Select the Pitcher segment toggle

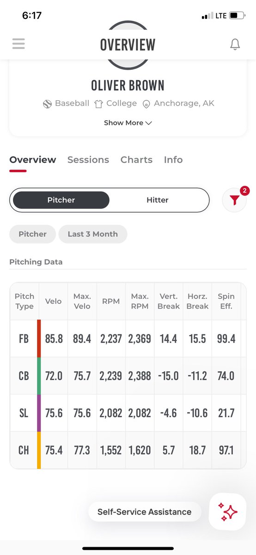click(61, 200)
